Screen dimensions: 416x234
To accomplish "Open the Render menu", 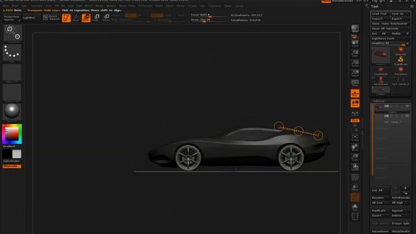I will tap(159, 6).
